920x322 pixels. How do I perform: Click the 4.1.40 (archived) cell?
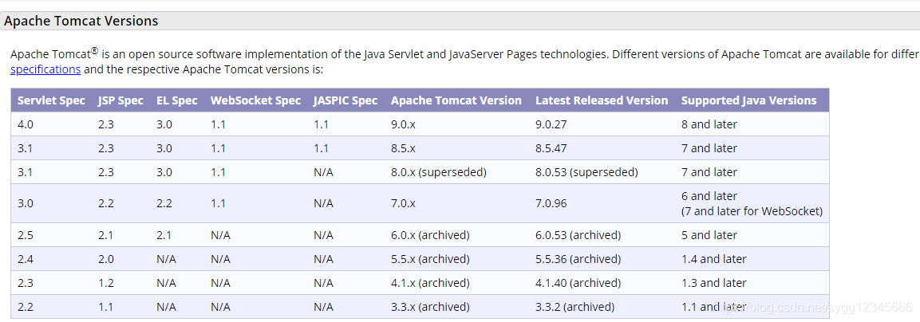pos(578,283)
